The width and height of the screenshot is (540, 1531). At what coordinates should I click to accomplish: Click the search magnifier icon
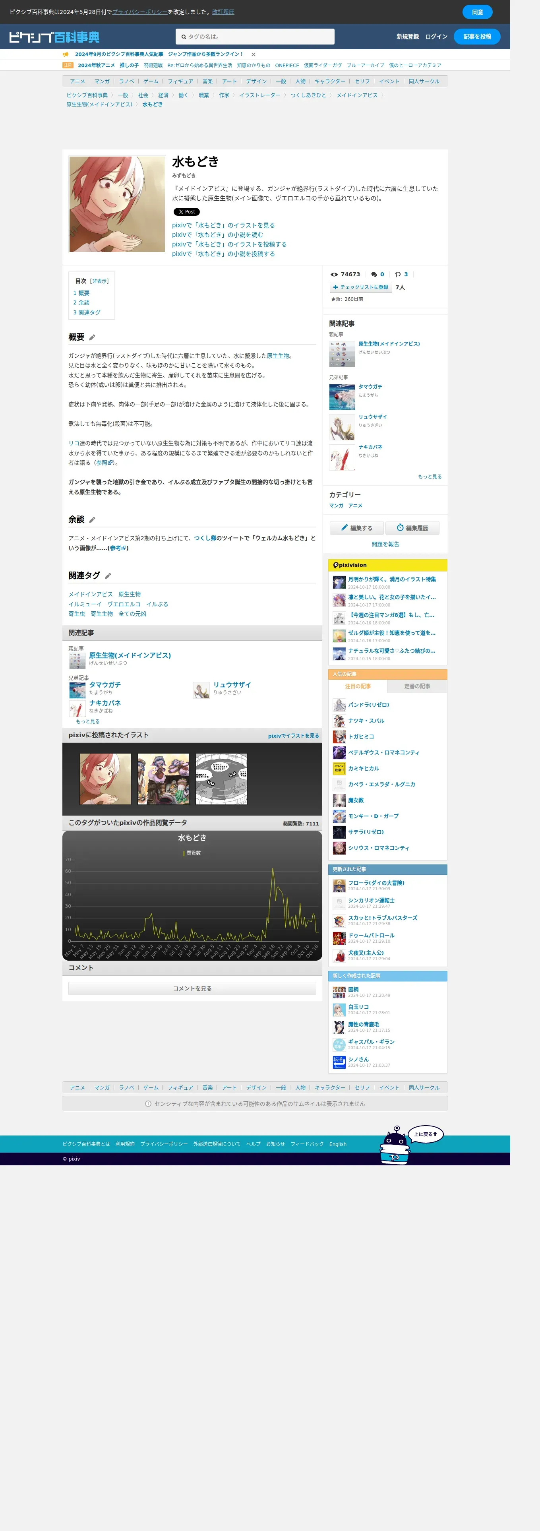(184, 37)
